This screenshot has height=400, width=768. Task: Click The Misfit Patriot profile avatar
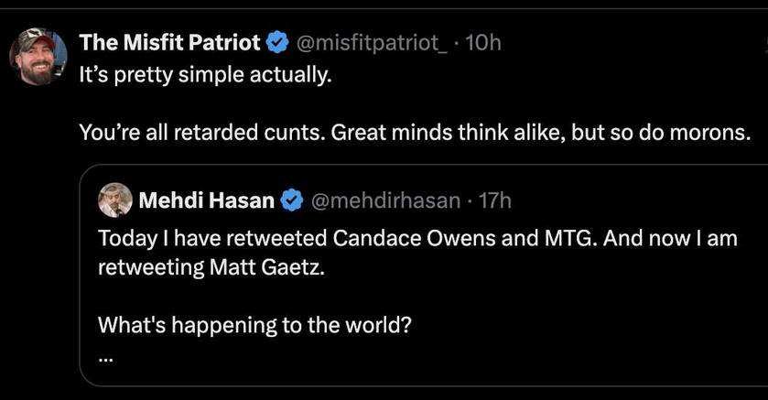coord(38,56)
